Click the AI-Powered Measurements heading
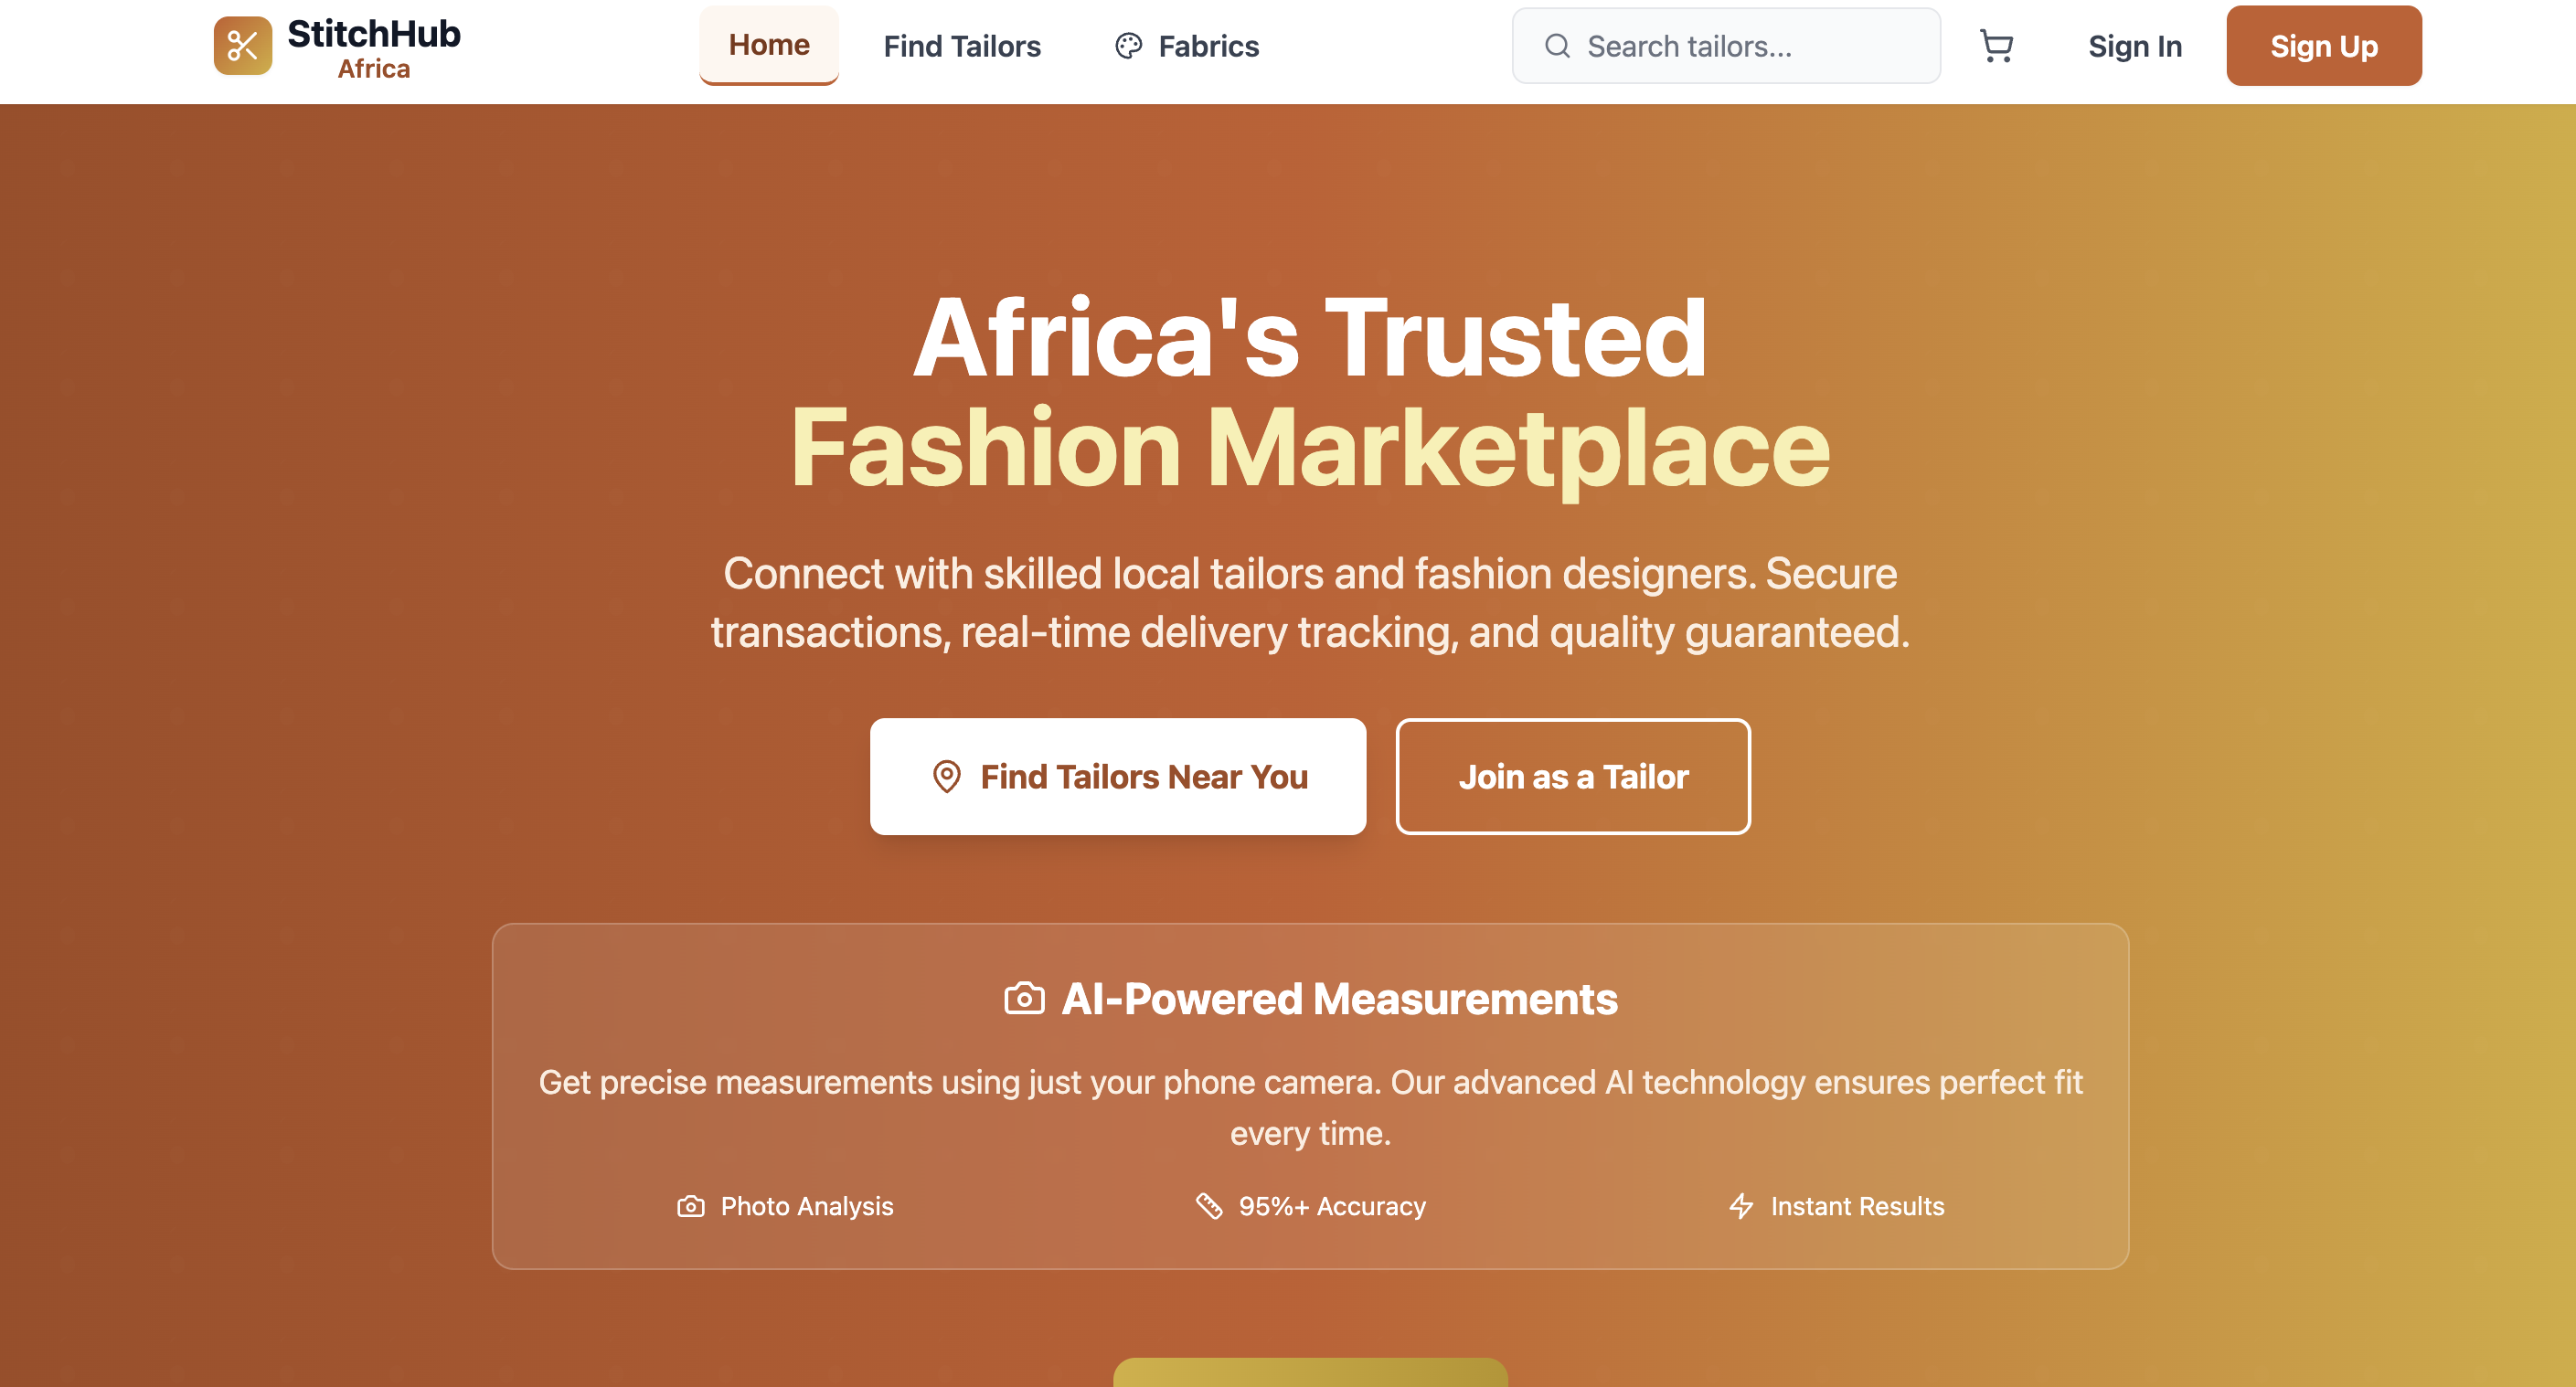 [x=1340, y=999]
